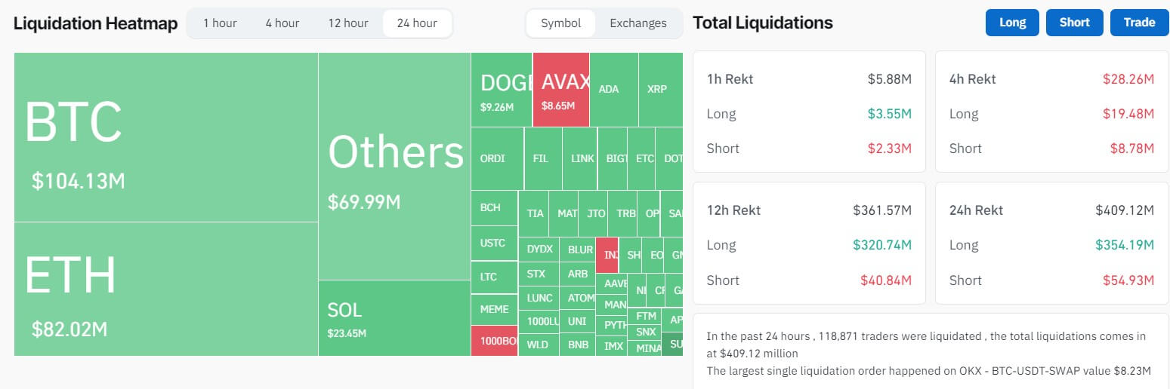Select the ETH $82.02M tile
The width and height of the screenshot is (1170, 389).
coord(165,289)
